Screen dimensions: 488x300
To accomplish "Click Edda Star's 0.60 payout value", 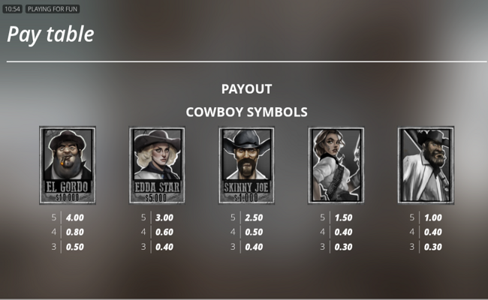I will (164, 232).
